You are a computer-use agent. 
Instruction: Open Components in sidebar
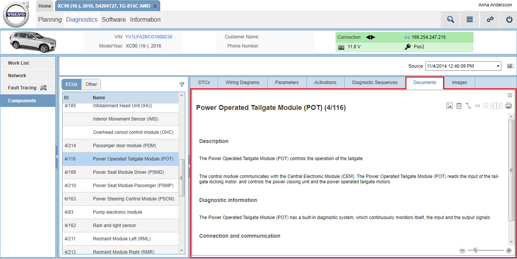[28, 101]
